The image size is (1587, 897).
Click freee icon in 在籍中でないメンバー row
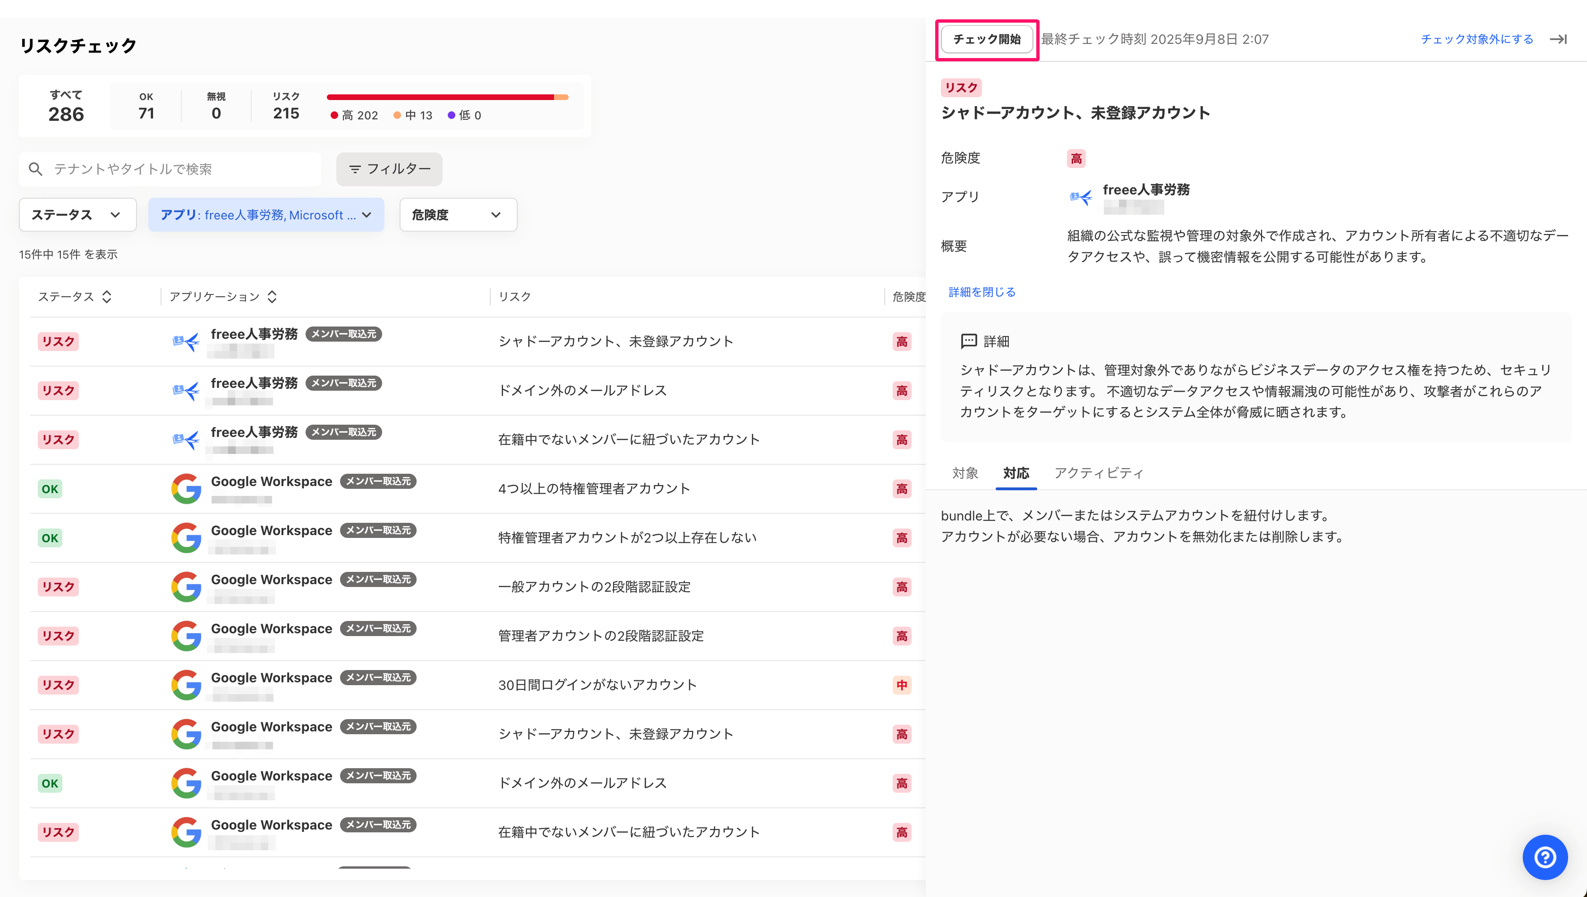pyautogui.click(x=186, y=440)
